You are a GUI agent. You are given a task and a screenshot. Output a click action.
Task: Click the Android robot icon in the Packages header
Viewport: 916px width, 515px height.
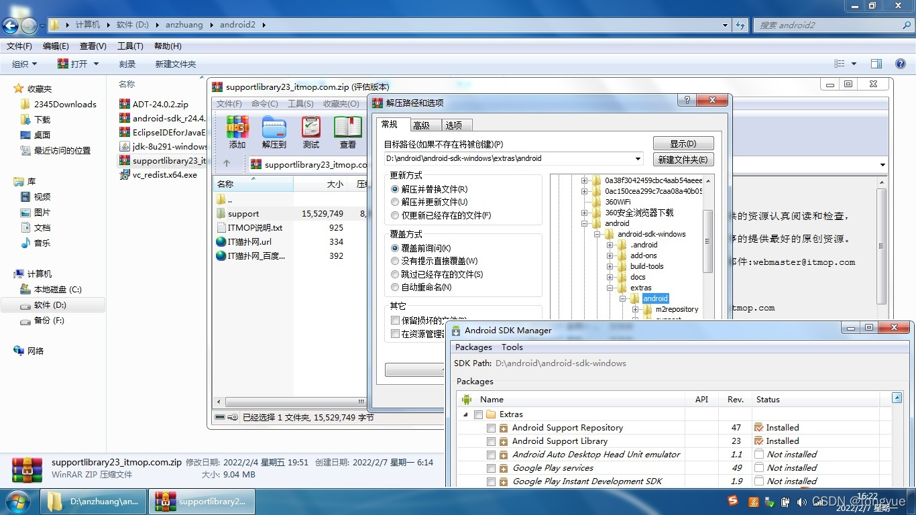click(x=467, y=399)
